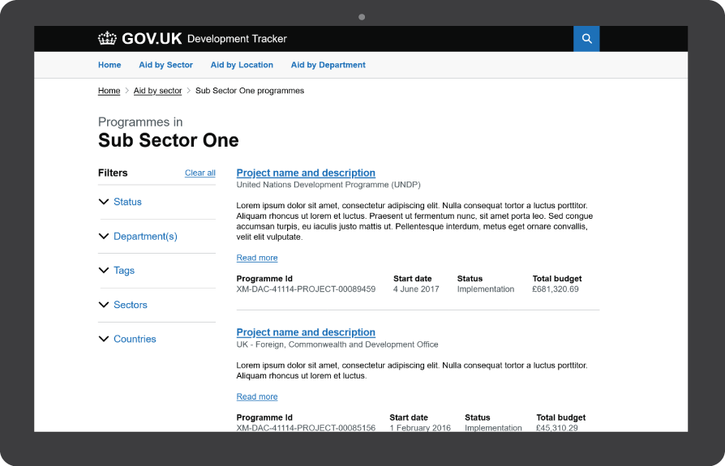Screen dimensions: 725x466
Task: Select Aid by Location in navigation
Action: 242,65
